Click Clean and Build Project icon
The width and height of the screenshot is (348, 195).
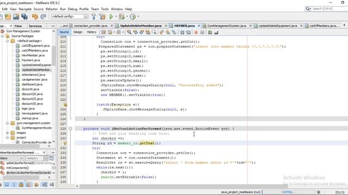(102, 17)
